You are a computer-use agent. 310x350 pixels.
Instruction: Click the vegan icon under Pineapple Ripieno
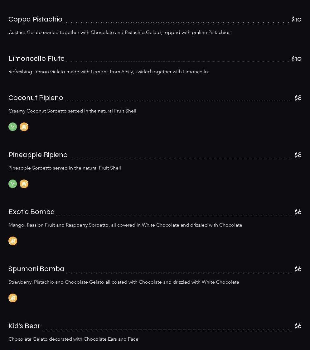(13, 184)
